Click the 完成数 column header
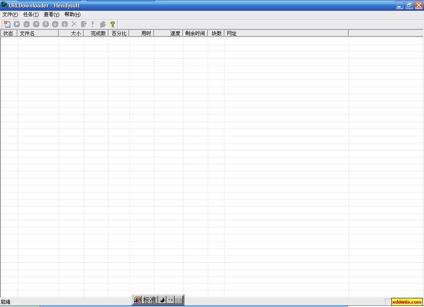The image size is (424, 307). point(96,33)
